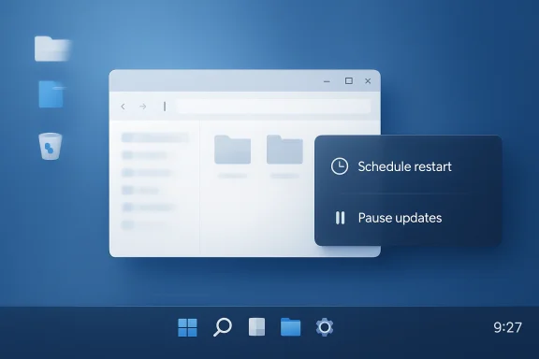Select the blue document desktop icon

coord(51,94)
